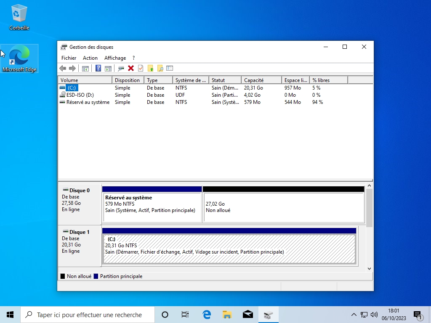Viewport: 431px width, 323px height.
Task: Click the checklist icon at the toolbar's end
Action: tap(170, 68)
